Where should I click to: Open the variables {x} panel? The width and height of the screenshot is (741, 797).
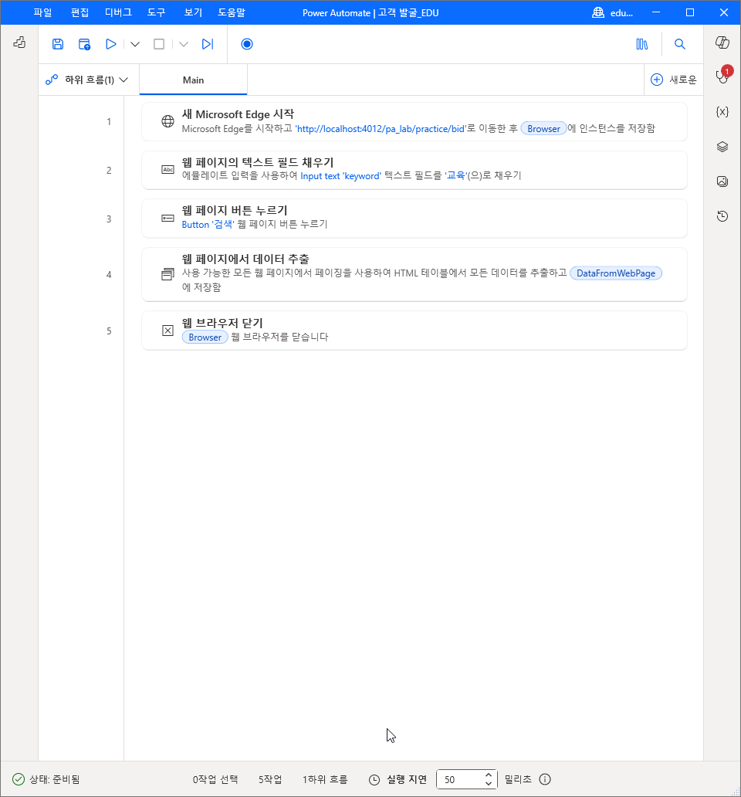pyautogui.click(x=722, y=112)
